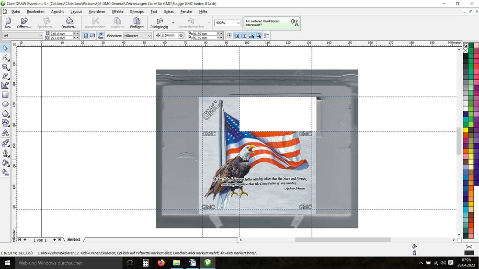The width and height of the screenshot is (479, 269).
Task: Click the Öffnen open-file icon
Action: [x=24, y=21]
